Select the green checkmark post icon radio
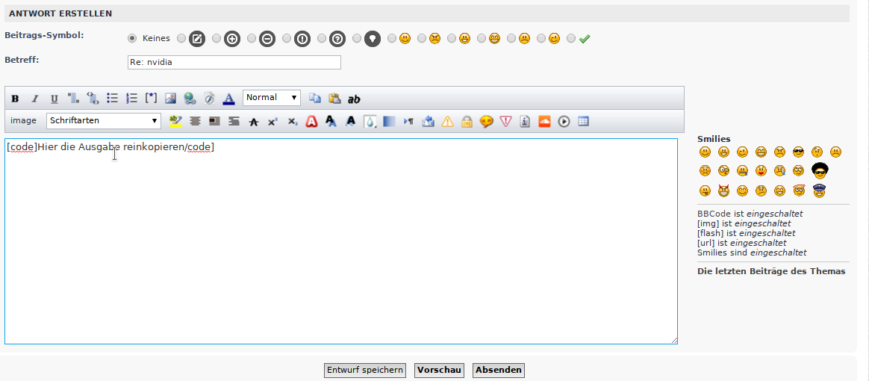Image resolution: width=869 pixels, height=381 pixels. tap(571, 38)
